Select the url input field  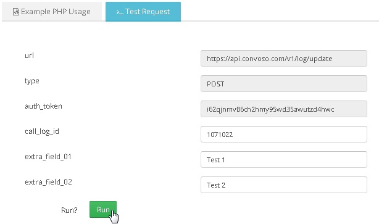(x=284, y=58)
